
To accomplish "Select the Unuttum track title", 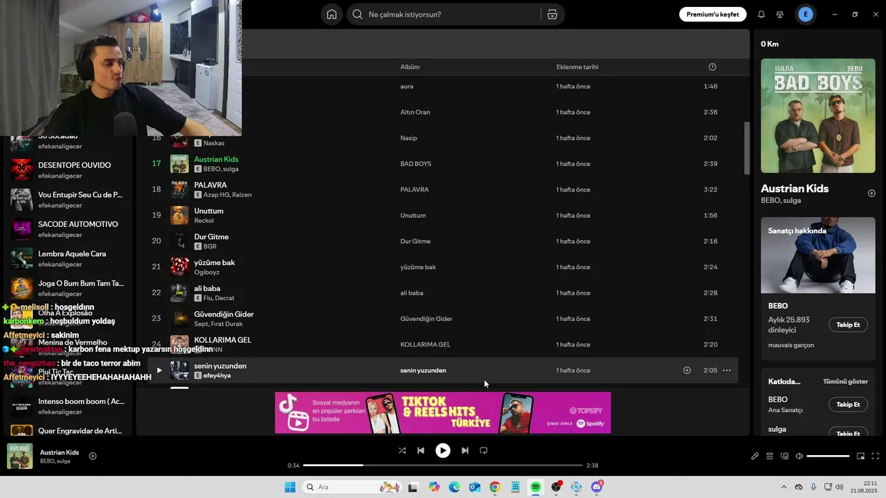I will tap(208, 211).
